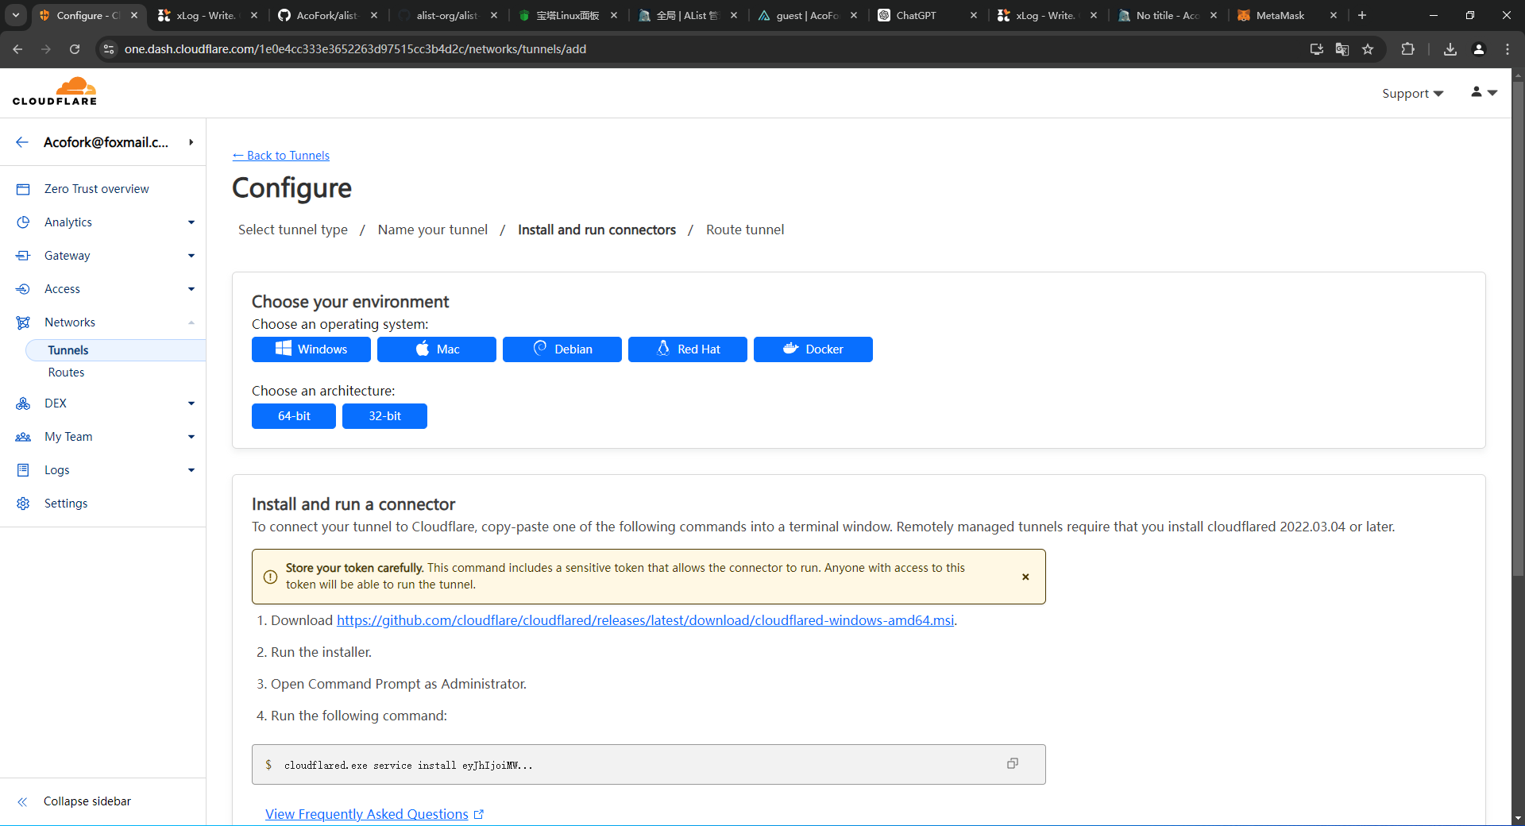View Frequently Asked Questions link
Image resolution: width=1525 pixels, height=826 pixels.
point(374,814)
